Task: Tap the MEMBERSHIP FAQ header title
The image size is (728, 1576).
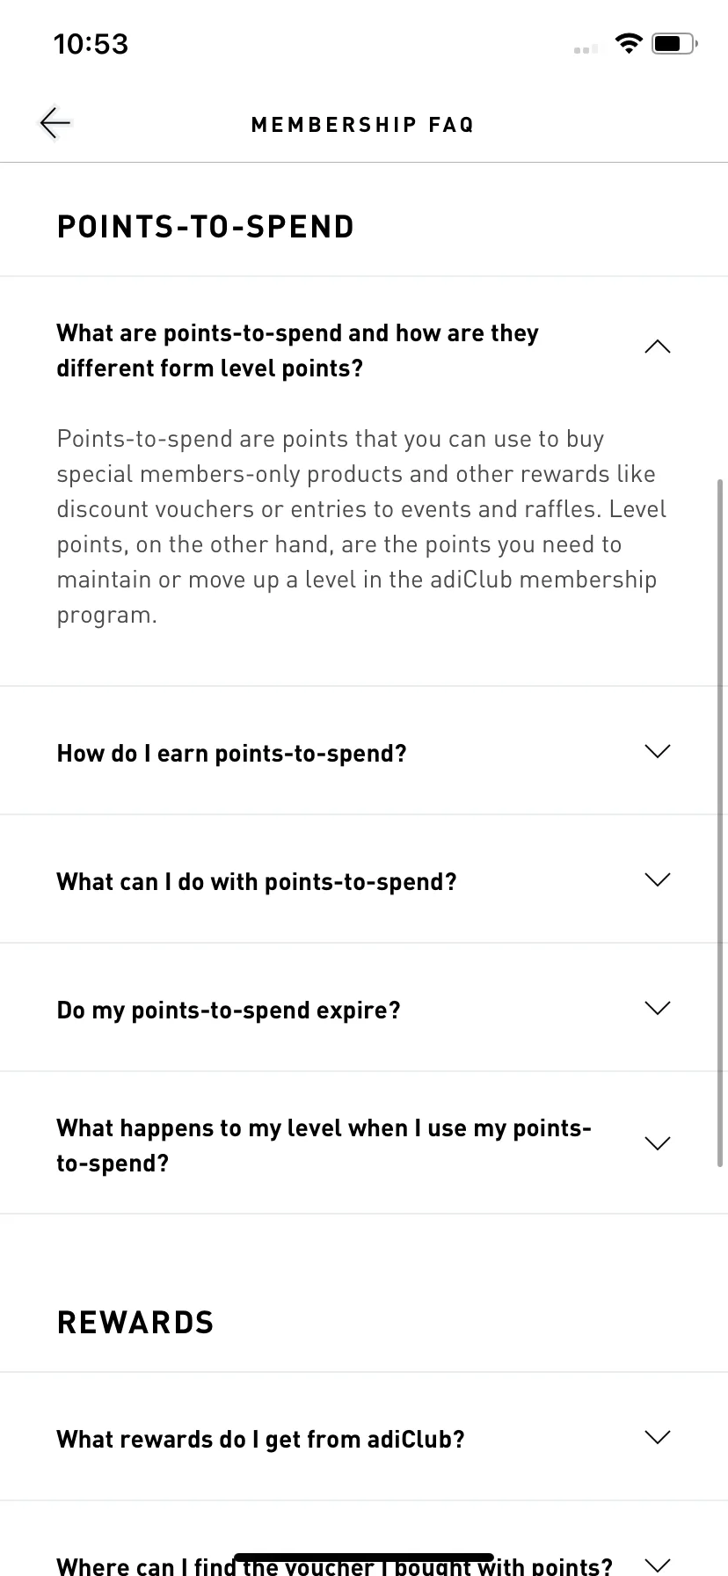Action: tap(363, 125)
